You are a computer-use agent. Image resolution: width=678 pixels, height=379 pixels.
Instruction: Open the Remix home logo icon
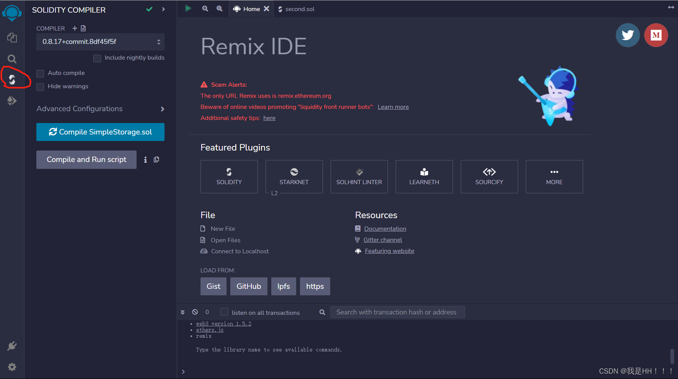tap(12, 12)
